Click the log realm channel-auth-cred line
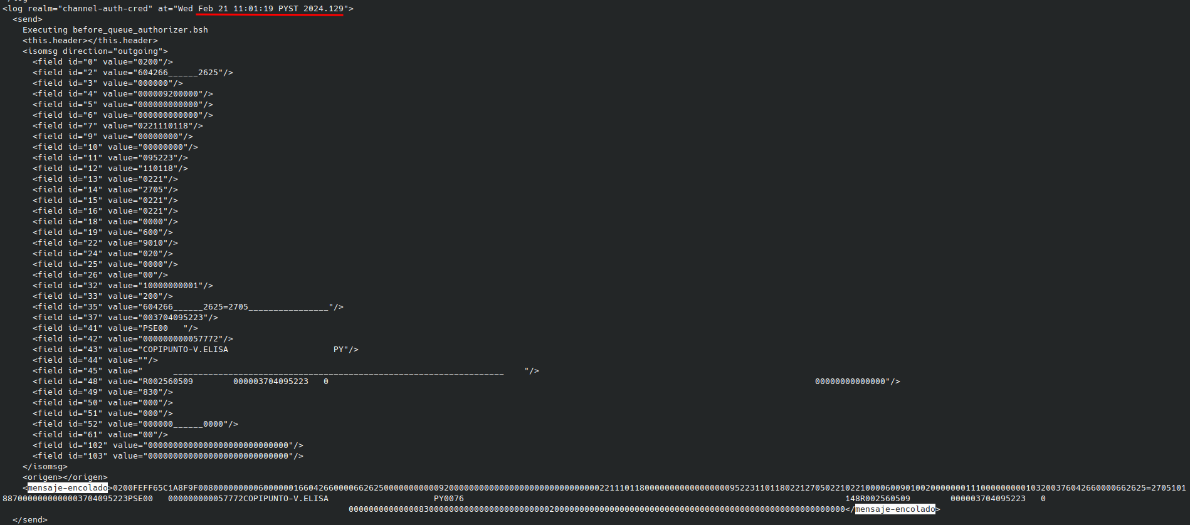1190x525 pixels. [178, 9]
